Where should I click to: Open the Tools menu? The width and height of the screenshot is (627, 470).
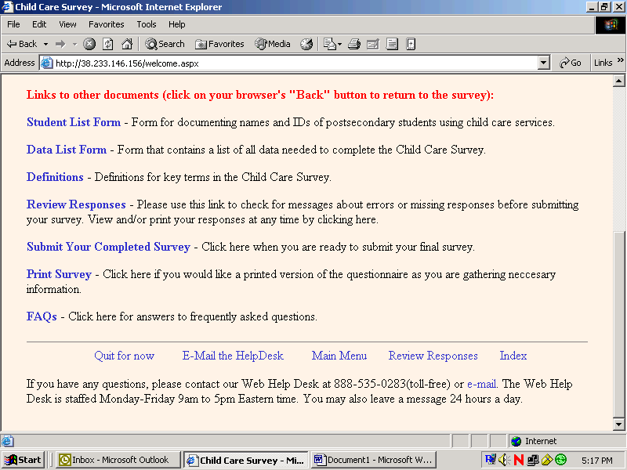(147, 24)
